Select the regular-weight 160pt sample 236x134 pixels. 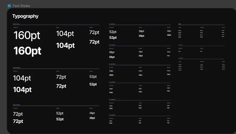[27, 36]
